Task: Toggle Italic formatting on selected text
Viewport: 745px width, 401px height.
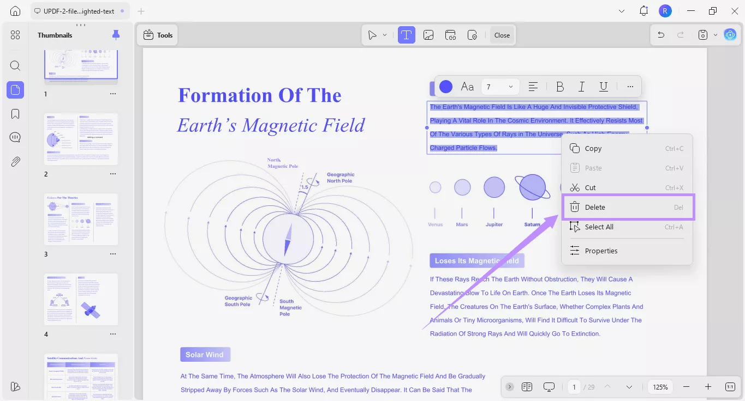Action: point(582,87)
